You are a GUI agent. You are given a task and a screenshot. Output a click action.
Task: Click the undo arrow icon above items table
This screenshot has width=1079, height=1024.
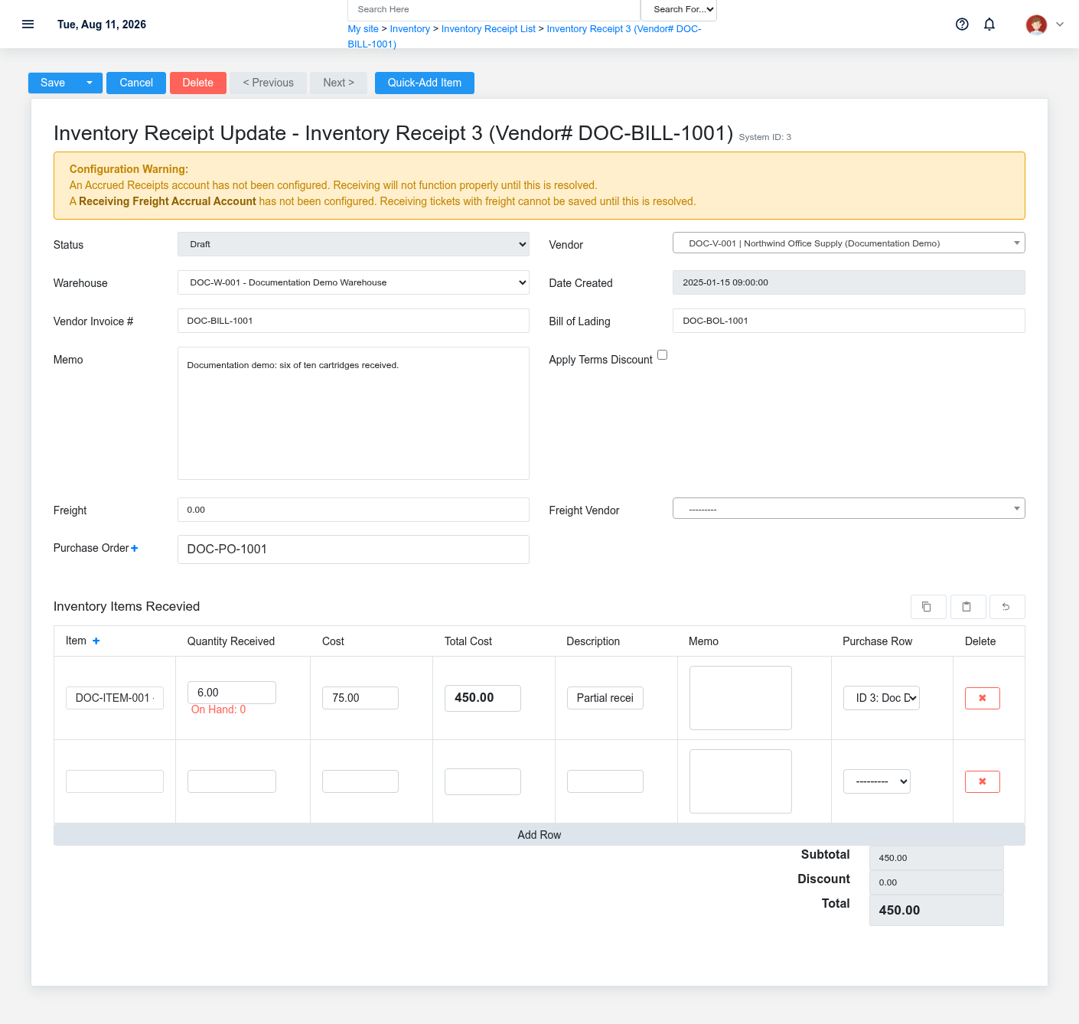click(1007, 607)
